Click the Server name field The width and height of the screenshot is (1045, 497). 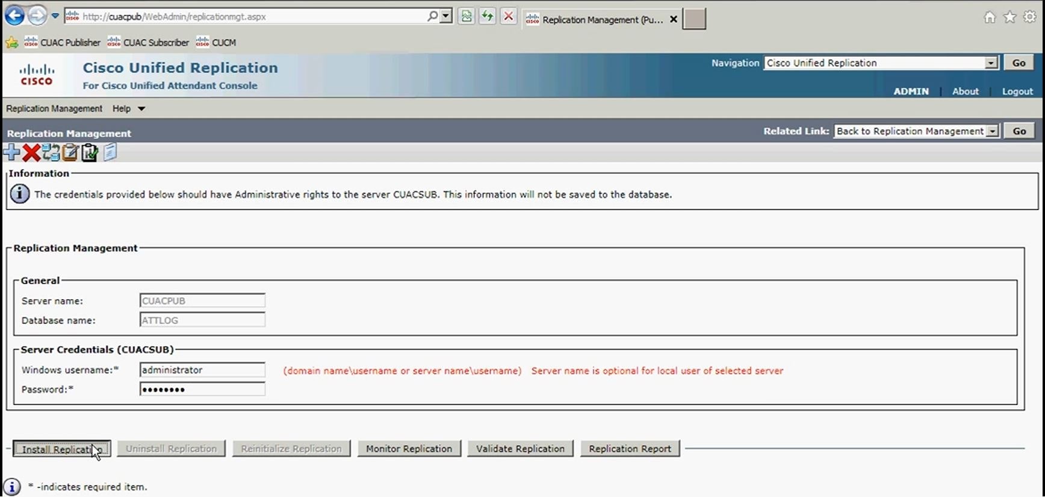point(202,301)
